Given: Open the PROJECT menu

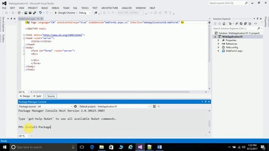Looking at the screenshot, I should pyautogui.click(x=33, y=8).
